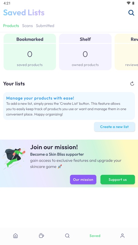Open the partially visible Reviewed card
The height and width of the screenshot is (245, 138).
point(126,52)
